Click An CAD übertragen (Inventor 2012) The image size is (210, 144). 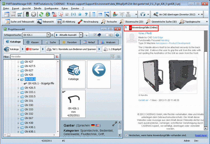pos(175,14)
